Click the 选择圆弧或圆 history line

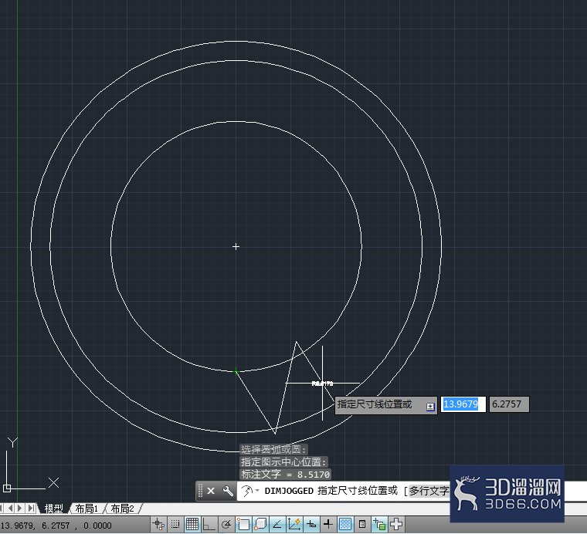click(x=273, y=449)
